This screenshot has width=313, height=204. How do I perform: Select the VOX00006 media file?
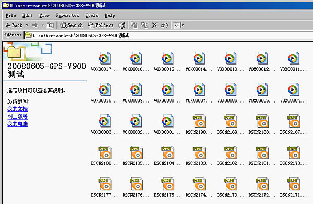pos(231,93)
